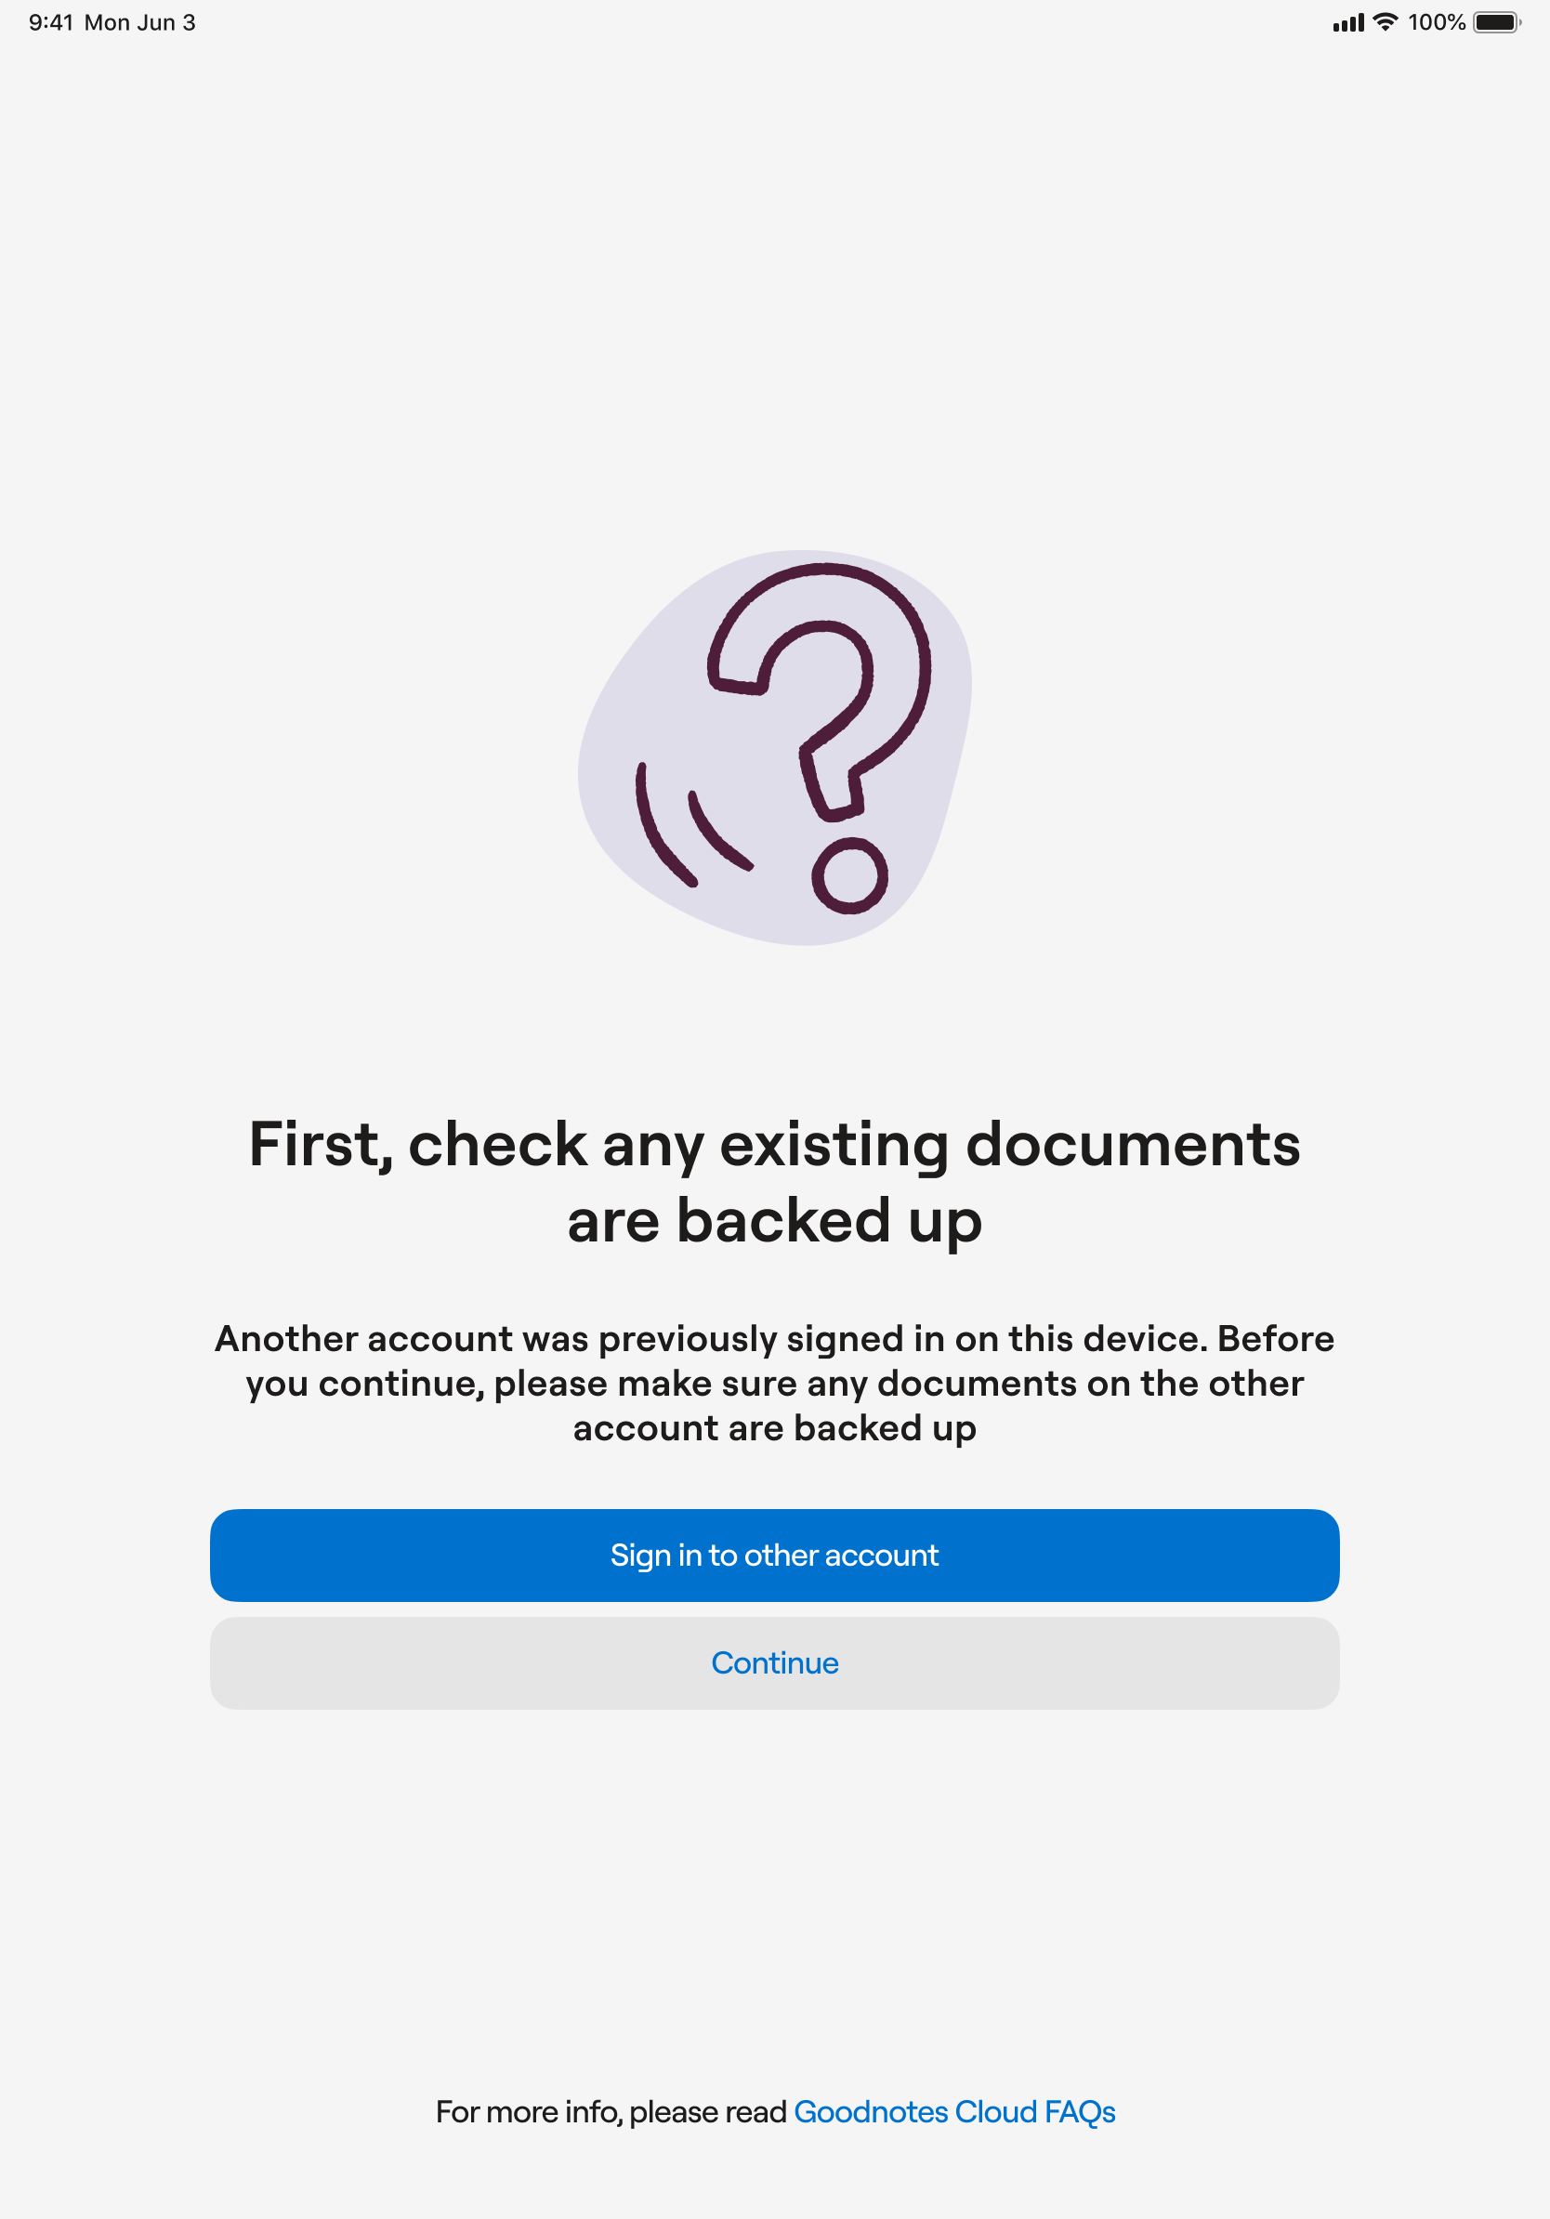Image resolution: width=1550 pixels, height=2219 pixels.
Task: Click the "First, check any existing documents" heading line
Action: pyautogui.click(x=775, y=1145)
